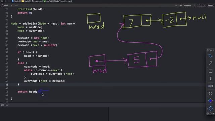Image resolution: width=215 pixels, height=121 pixels.
Task: Go to previous find result
Action: pyautogui.click(x=199, y=5)
